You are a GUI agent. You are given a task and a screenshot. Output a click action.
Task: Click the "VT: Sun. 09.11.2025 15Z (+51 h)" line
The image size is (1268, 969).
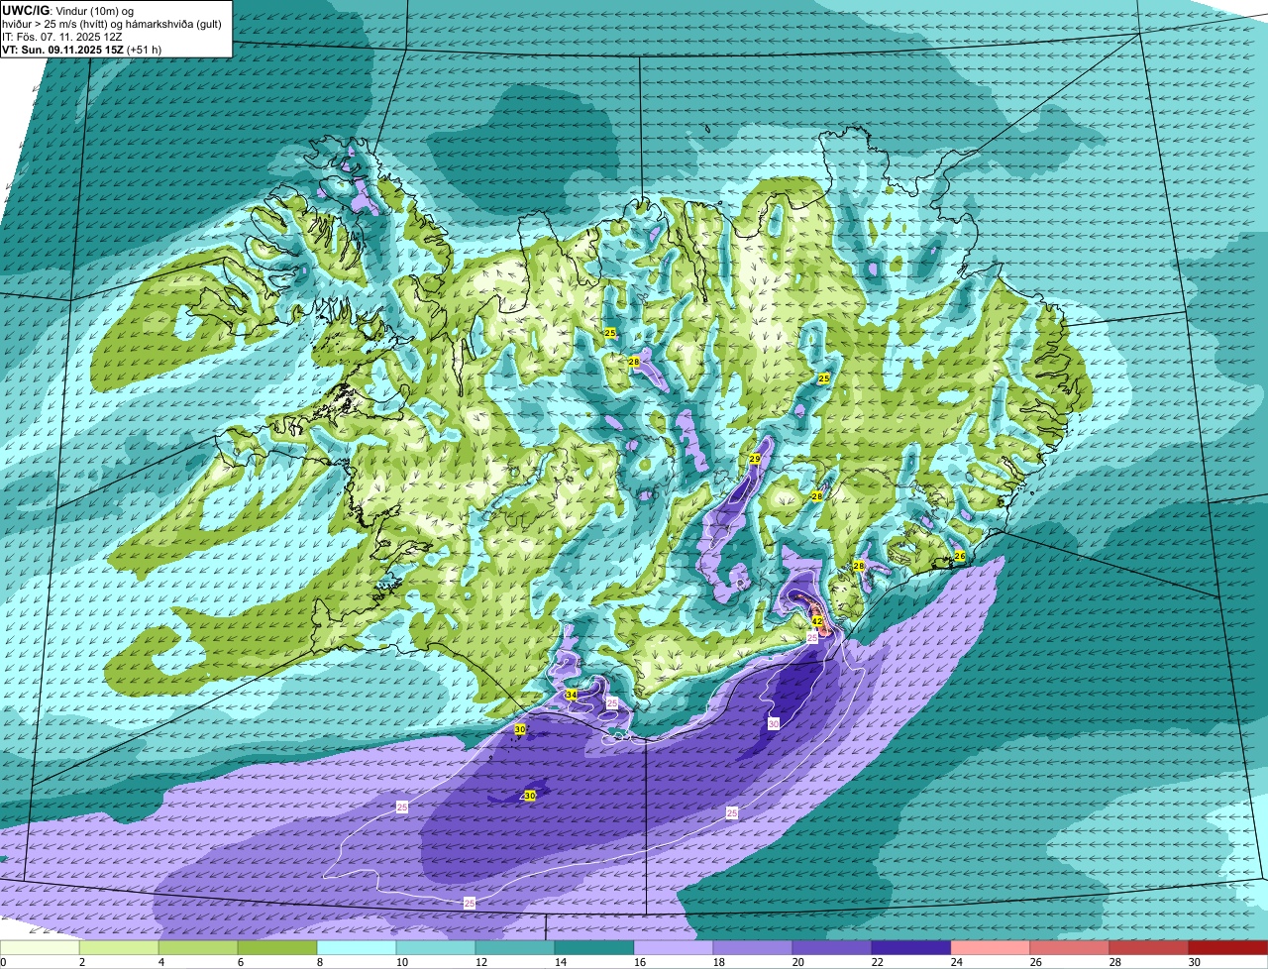[82, 49]
